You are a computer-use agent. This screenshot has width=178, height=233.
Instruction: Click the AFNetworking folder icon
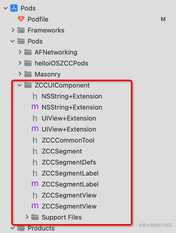pyautogui.click(x=28, y=52)
